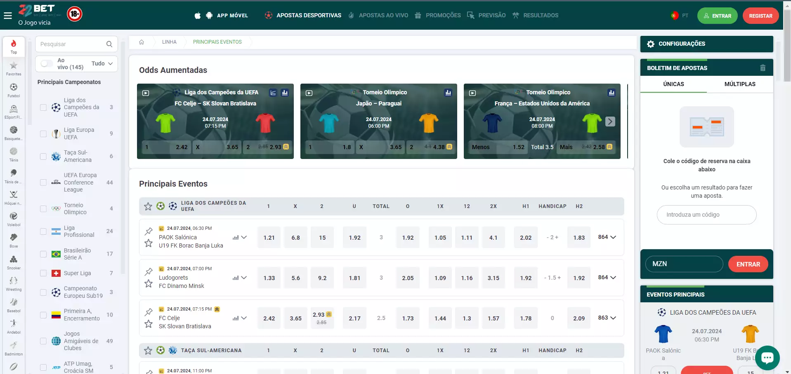The image size is (791, 374).
Task: Open statistics icon on Japão – Paraguai card
Action: [x=448, y=93]
